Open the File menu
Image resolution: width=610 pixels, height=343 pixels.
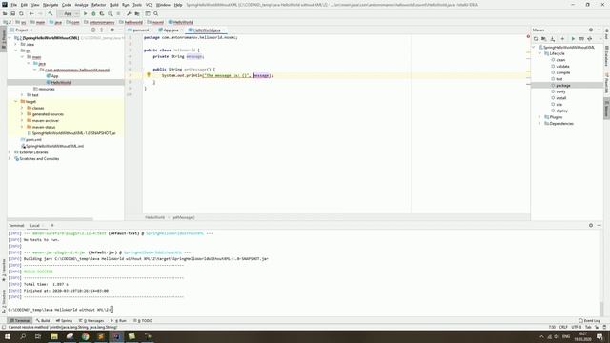click(13, 5)
